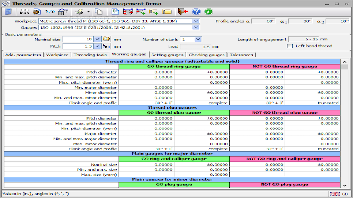Click the Nominal size input field
Image resolution: width=353 pixels, height=198 pixels.
coord(78,39)
